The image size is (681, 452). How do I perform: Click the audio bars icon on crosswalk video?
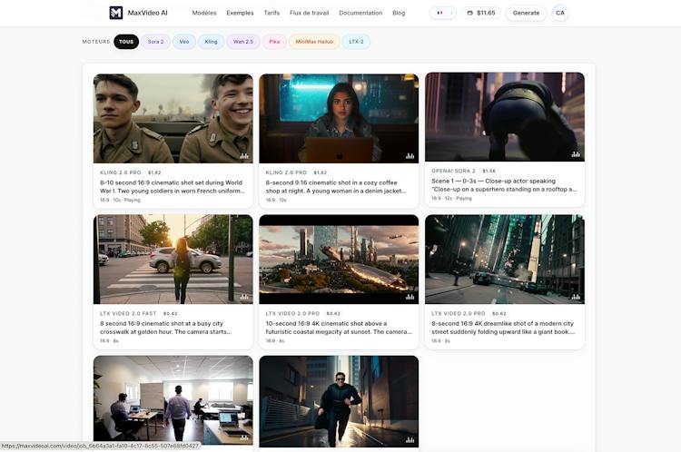pyautogui.click(x=244, y=297)
